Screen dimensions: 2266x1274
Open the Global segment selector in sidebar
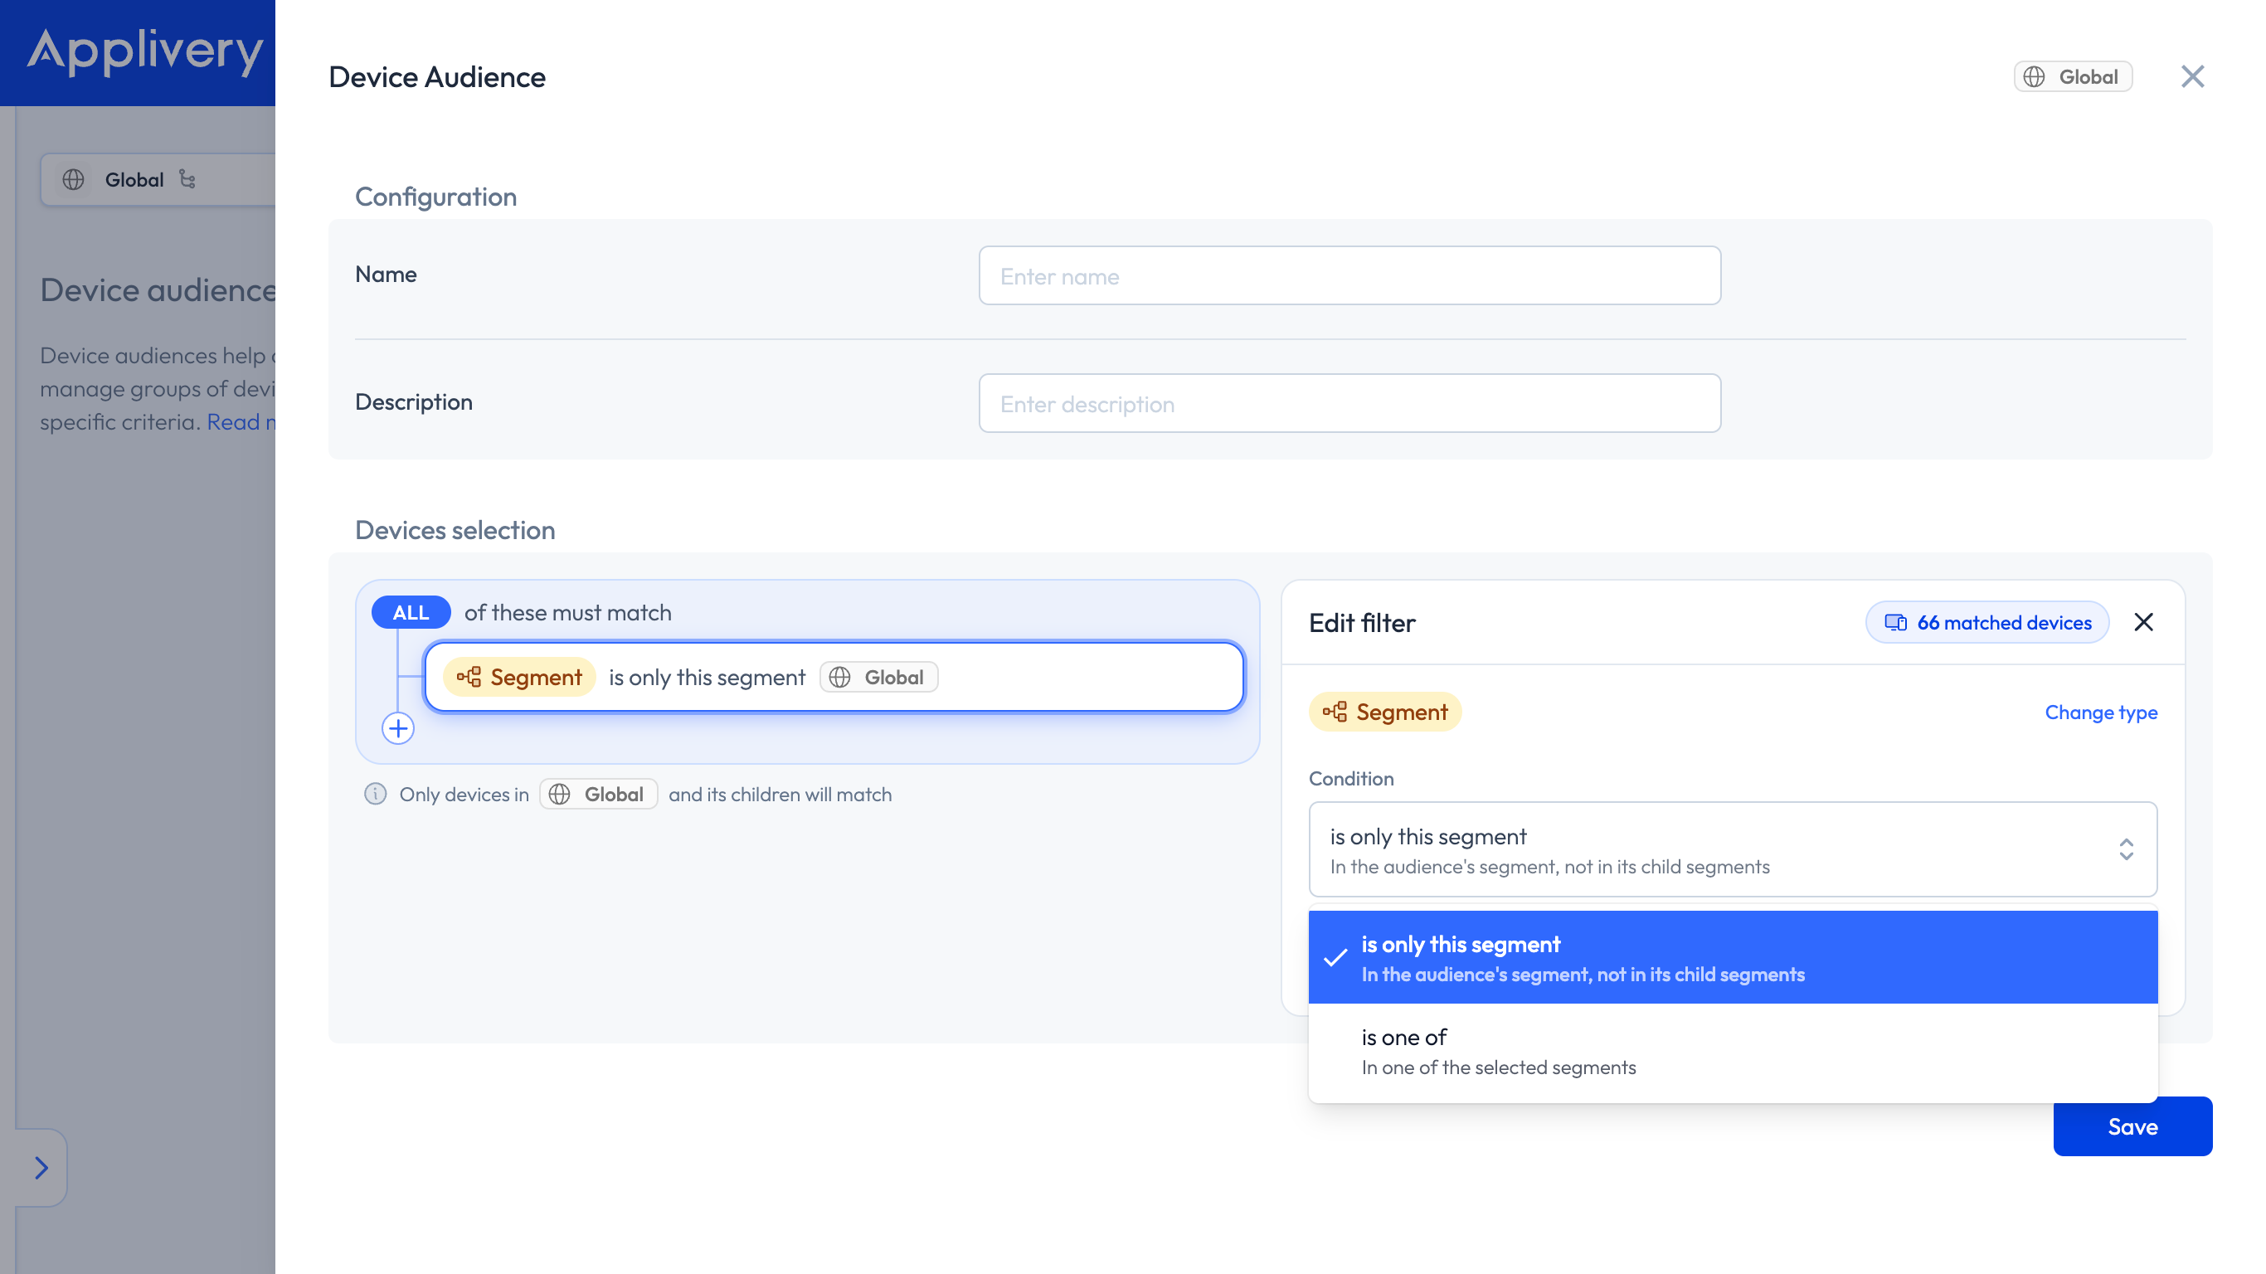158,179
